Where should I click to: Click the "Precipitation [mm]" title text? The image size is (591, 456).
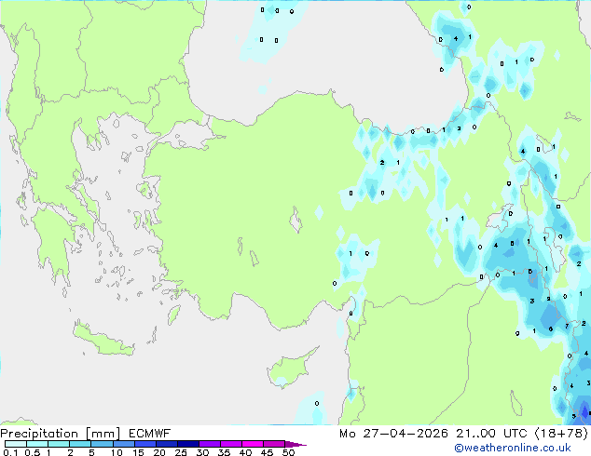[61, 434]
